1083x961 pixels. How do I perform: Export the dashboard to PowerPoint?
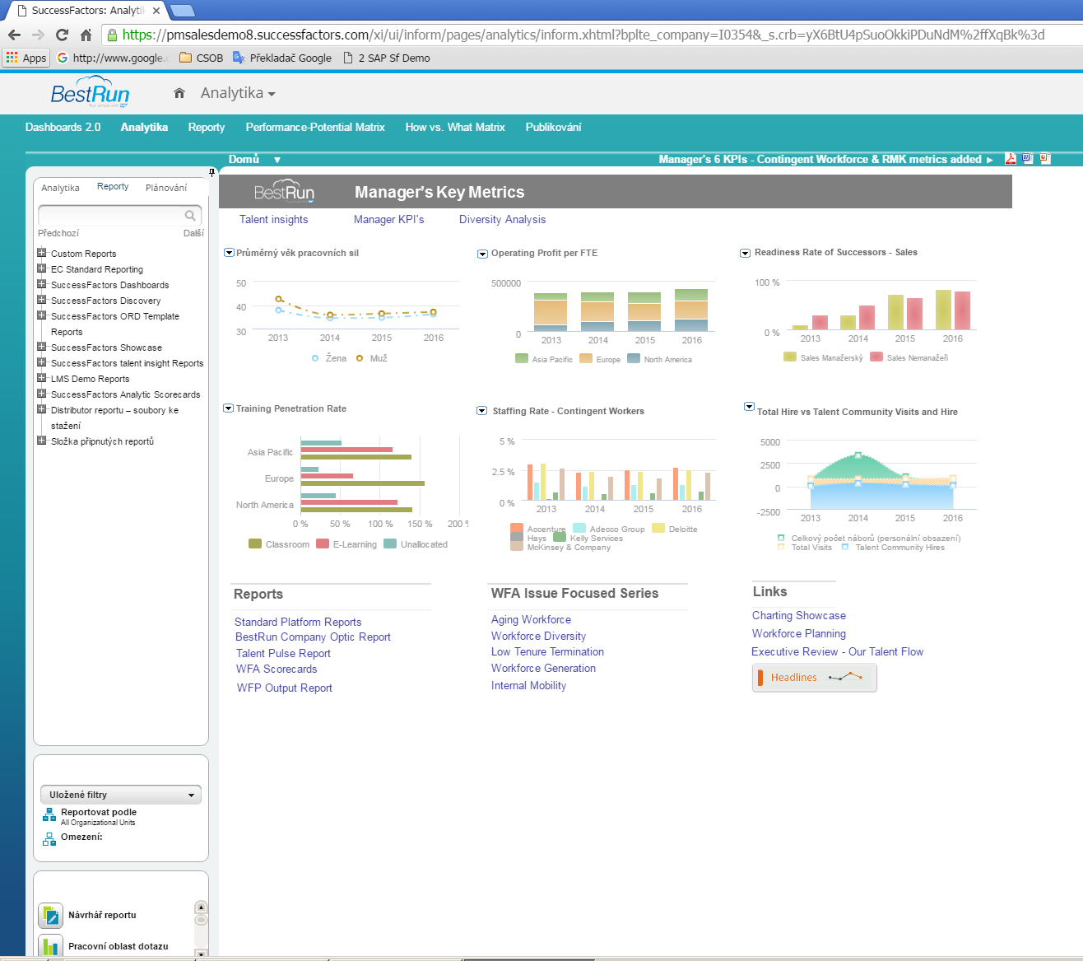pyautogui.click(x=1045, y=159)
